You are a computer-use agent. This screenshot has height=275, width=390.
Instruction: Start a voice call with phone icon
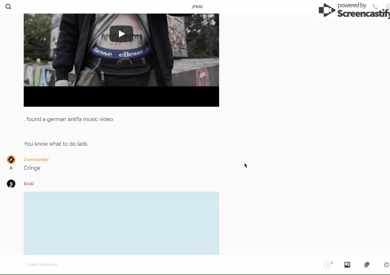(x=375, y=7)
